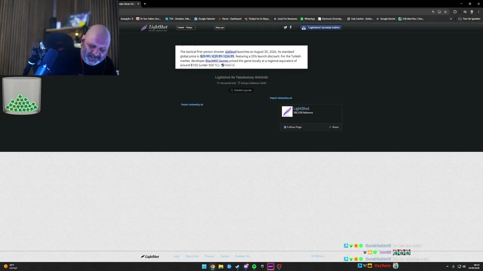Viewport: 483px width, 271px height.
Task: Click Follow Page in Facebook widget
Action: pos(293,127)
